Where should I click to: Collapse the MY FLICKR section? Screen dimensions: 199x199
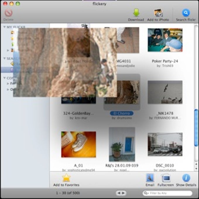(x=4, y=27)
